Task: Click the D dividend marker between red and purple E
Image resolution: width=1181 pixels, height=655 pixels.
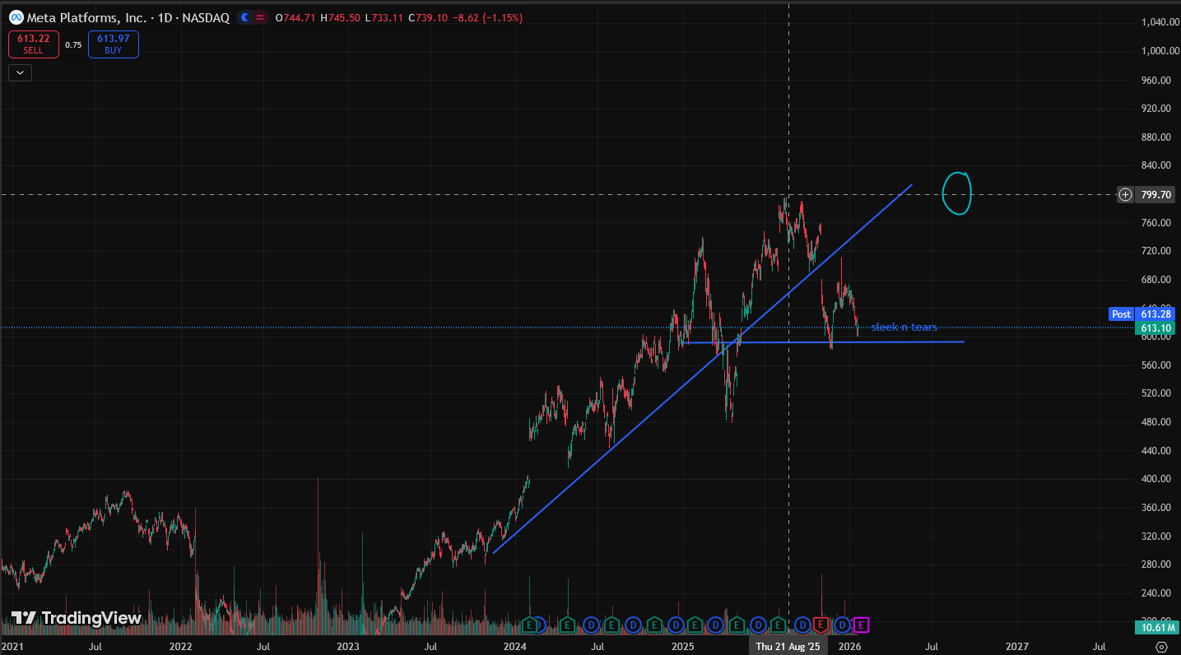Action: pos(842,625)
